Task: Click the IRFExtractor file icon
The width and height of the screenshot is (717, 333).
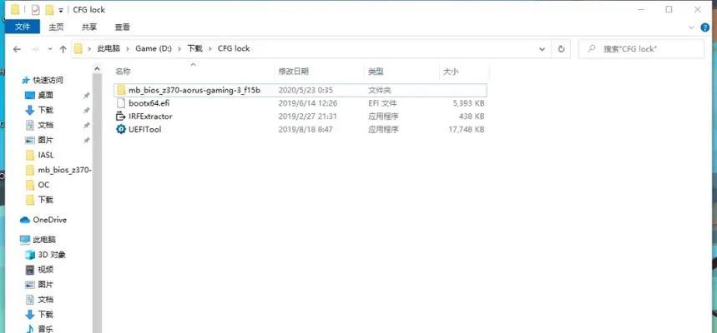Action: [121, 117]
